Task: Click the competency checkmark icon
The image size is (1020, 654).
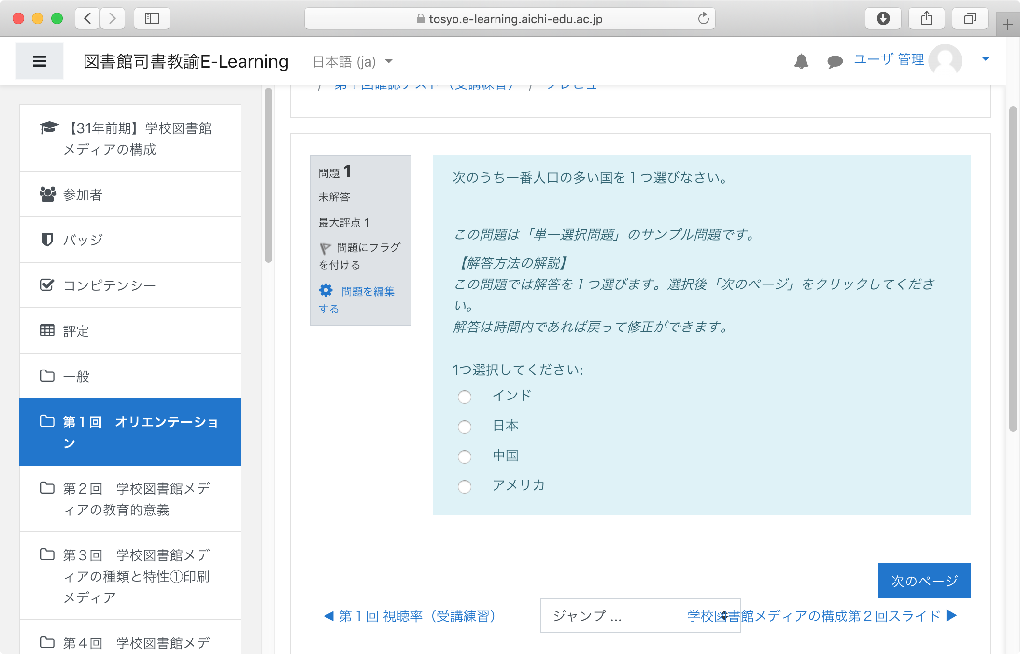Action: (47, 284)
